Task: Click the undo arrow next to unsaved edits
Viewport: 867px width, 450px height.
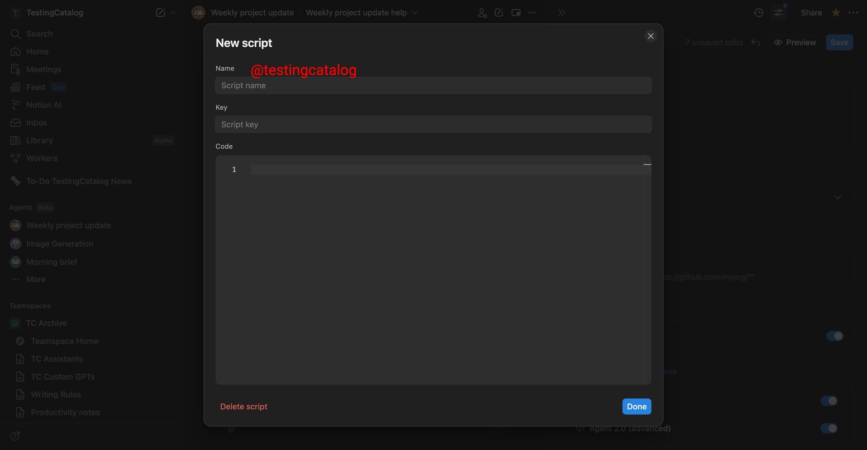Action: point(756,42)
